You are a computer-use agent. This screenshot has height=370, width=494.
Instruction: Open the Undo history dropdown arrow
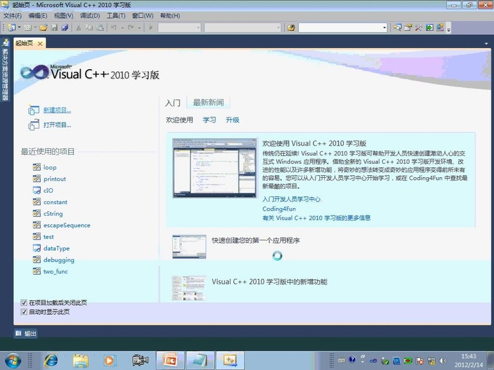click(123, 28)
